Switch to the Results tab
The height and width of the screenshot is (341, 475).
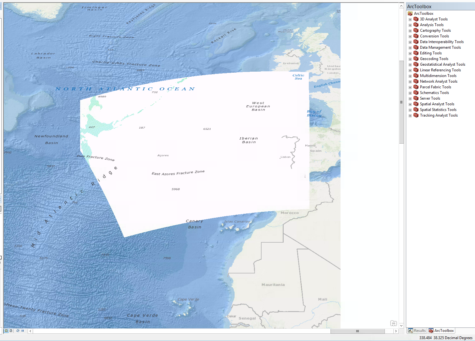pos(417,331)
